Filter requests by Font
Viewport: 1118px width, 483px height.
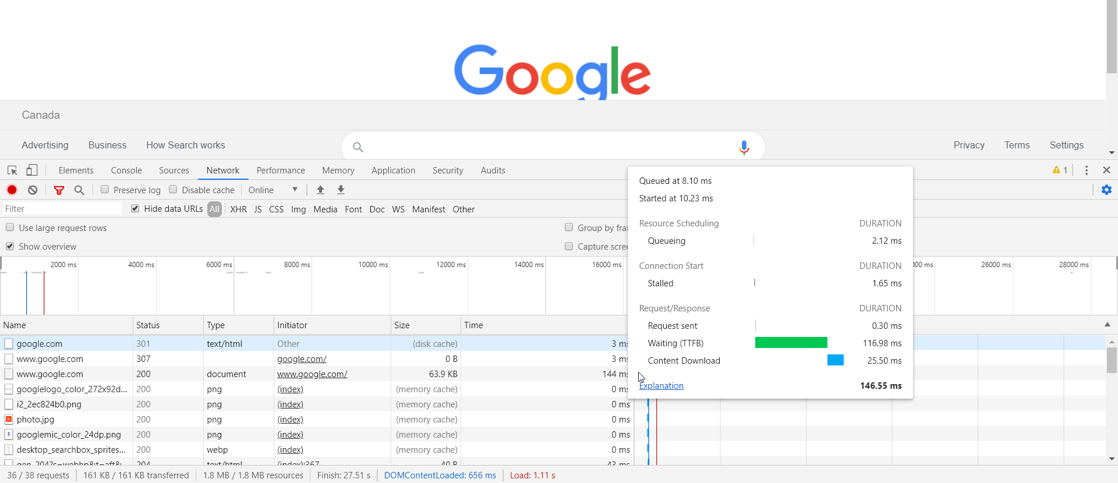point(353,209)
